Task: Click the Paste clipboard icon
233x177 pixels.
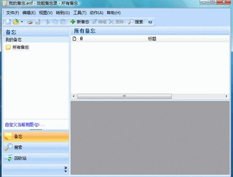Action: [x=63, y=22]
